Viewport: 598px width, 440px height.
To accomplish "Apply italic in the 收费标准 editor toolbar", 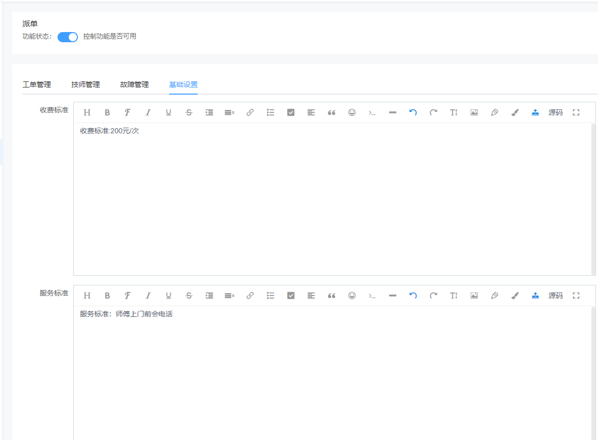I will [x=148, y=112].
